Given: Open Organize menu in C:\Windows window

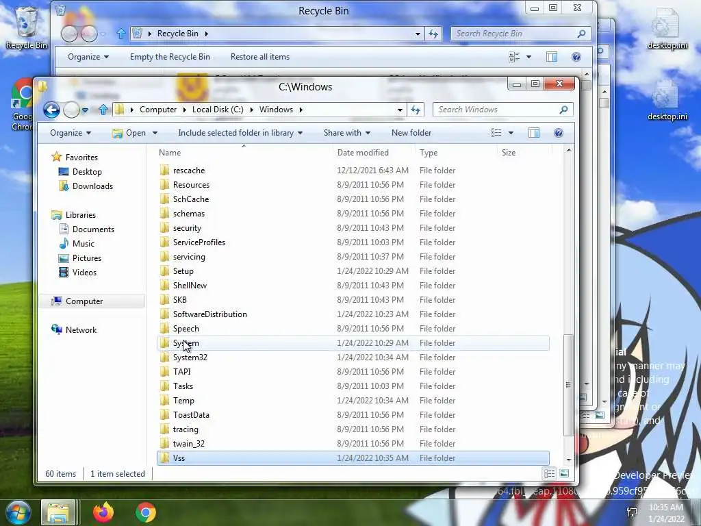Looking at the screenshot, I should [71, 133].
